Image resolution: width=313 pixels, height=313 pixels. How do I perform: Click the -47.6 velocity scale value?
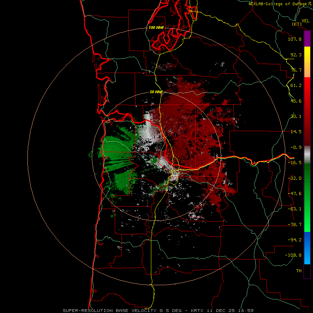coord(295,194)
